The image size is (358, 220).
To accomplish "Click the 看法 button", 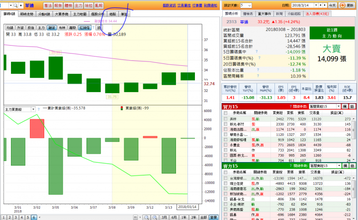I will (x=48, y=5).
